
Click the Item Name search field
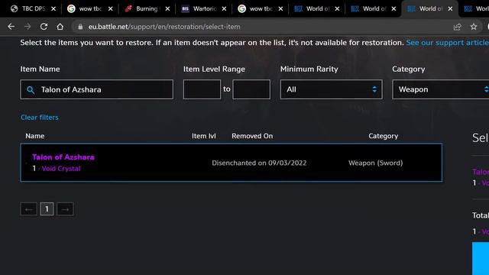point(97,89)
